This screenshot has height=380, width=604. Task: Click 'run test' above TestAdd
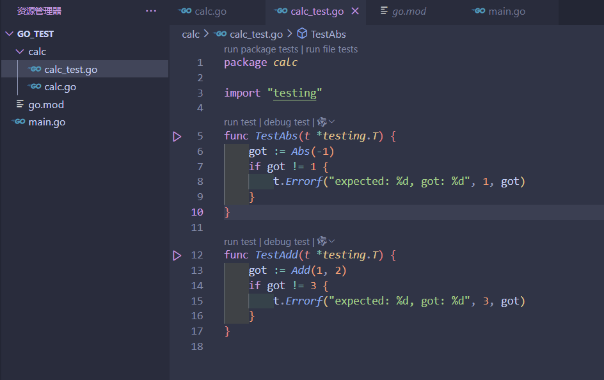(x=240, y=241)
